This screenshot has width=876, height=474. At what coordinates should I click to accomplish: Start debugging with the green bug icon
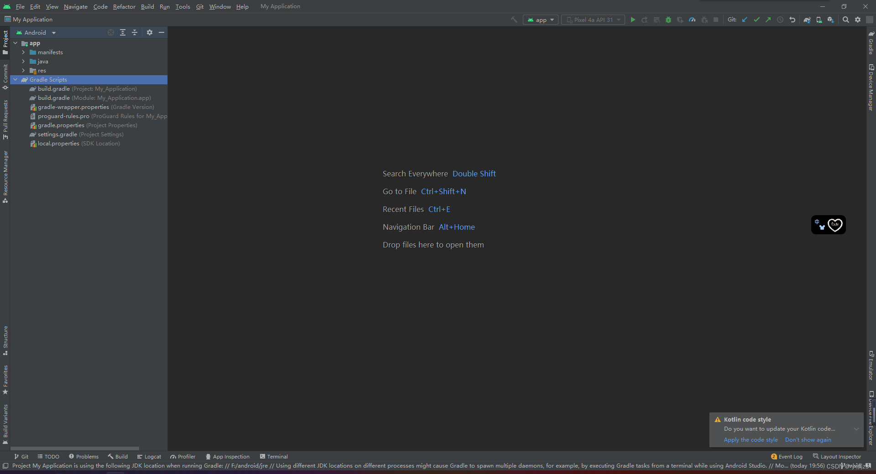(x=668, y=20)
